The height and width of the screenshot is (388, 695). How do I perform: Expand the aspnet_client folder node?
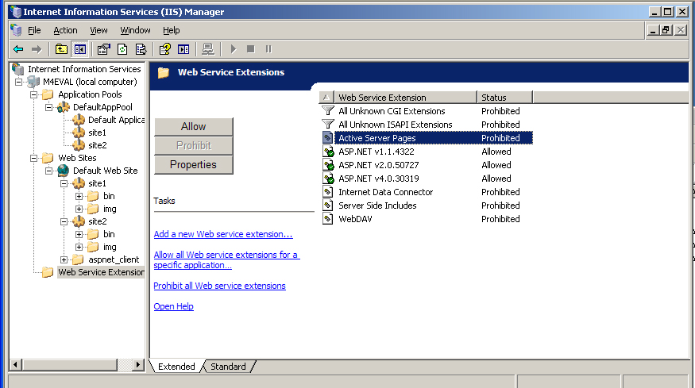coord(64,259)
